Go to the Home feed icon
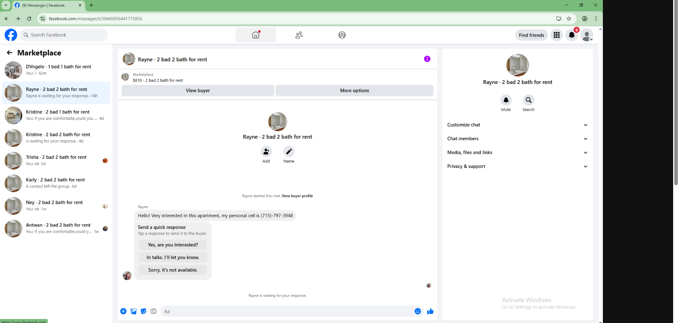 256,35
